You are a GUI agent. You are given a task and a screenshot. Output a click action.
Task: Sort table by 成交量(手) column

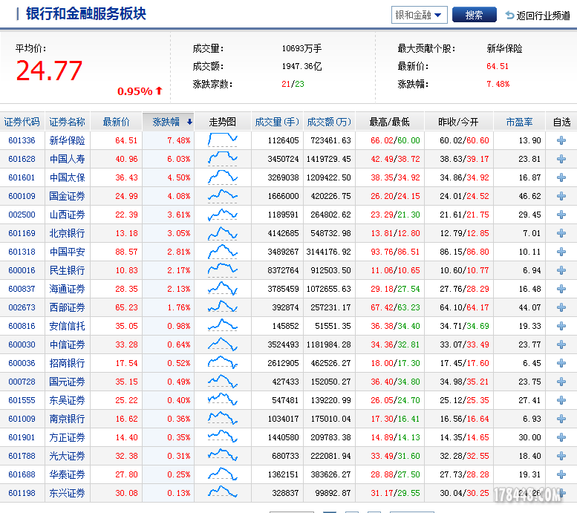point(277,122)
